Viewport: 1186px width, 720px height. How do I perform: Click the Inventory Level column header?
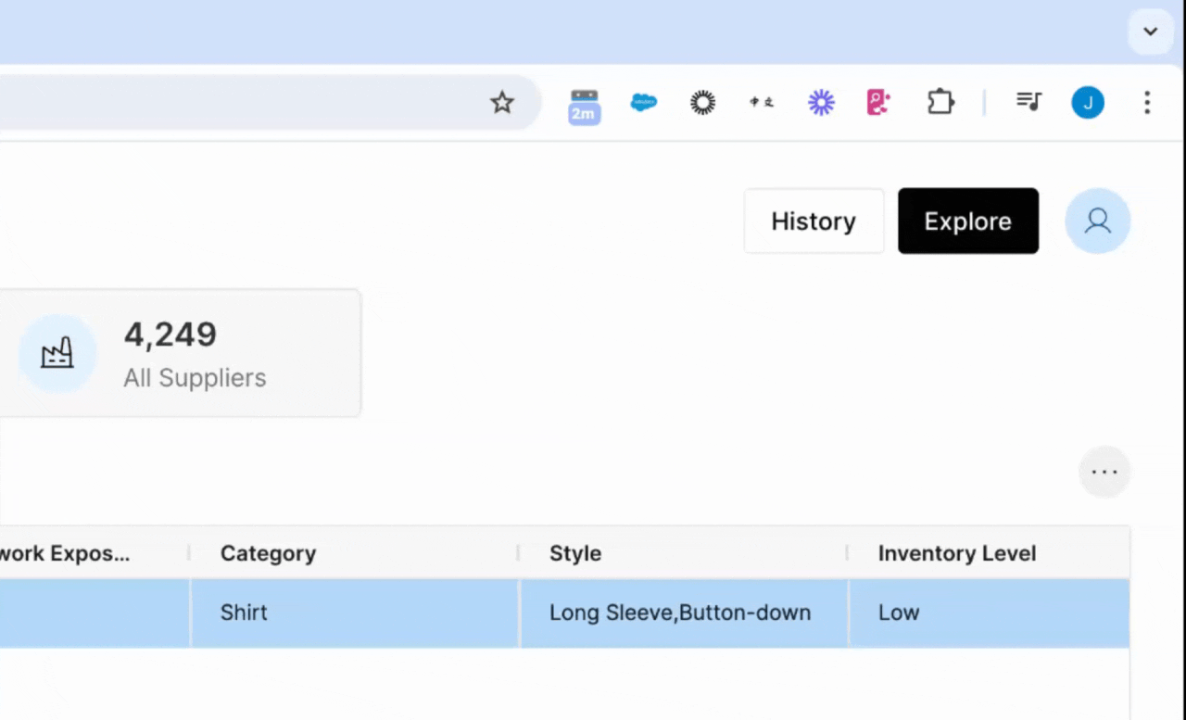[x=956, y=553]
